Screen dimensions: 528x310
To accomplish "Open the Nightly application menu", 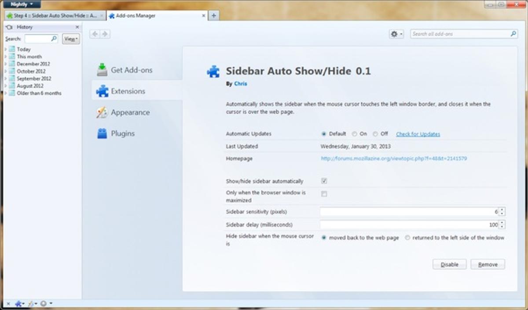I will point(22,4).
